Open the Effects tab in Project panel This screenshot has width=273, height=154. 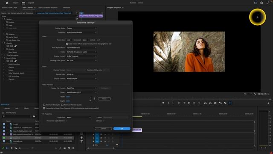26,108
